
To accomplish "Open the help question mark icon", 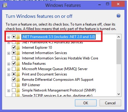I will tap(119, 16).
